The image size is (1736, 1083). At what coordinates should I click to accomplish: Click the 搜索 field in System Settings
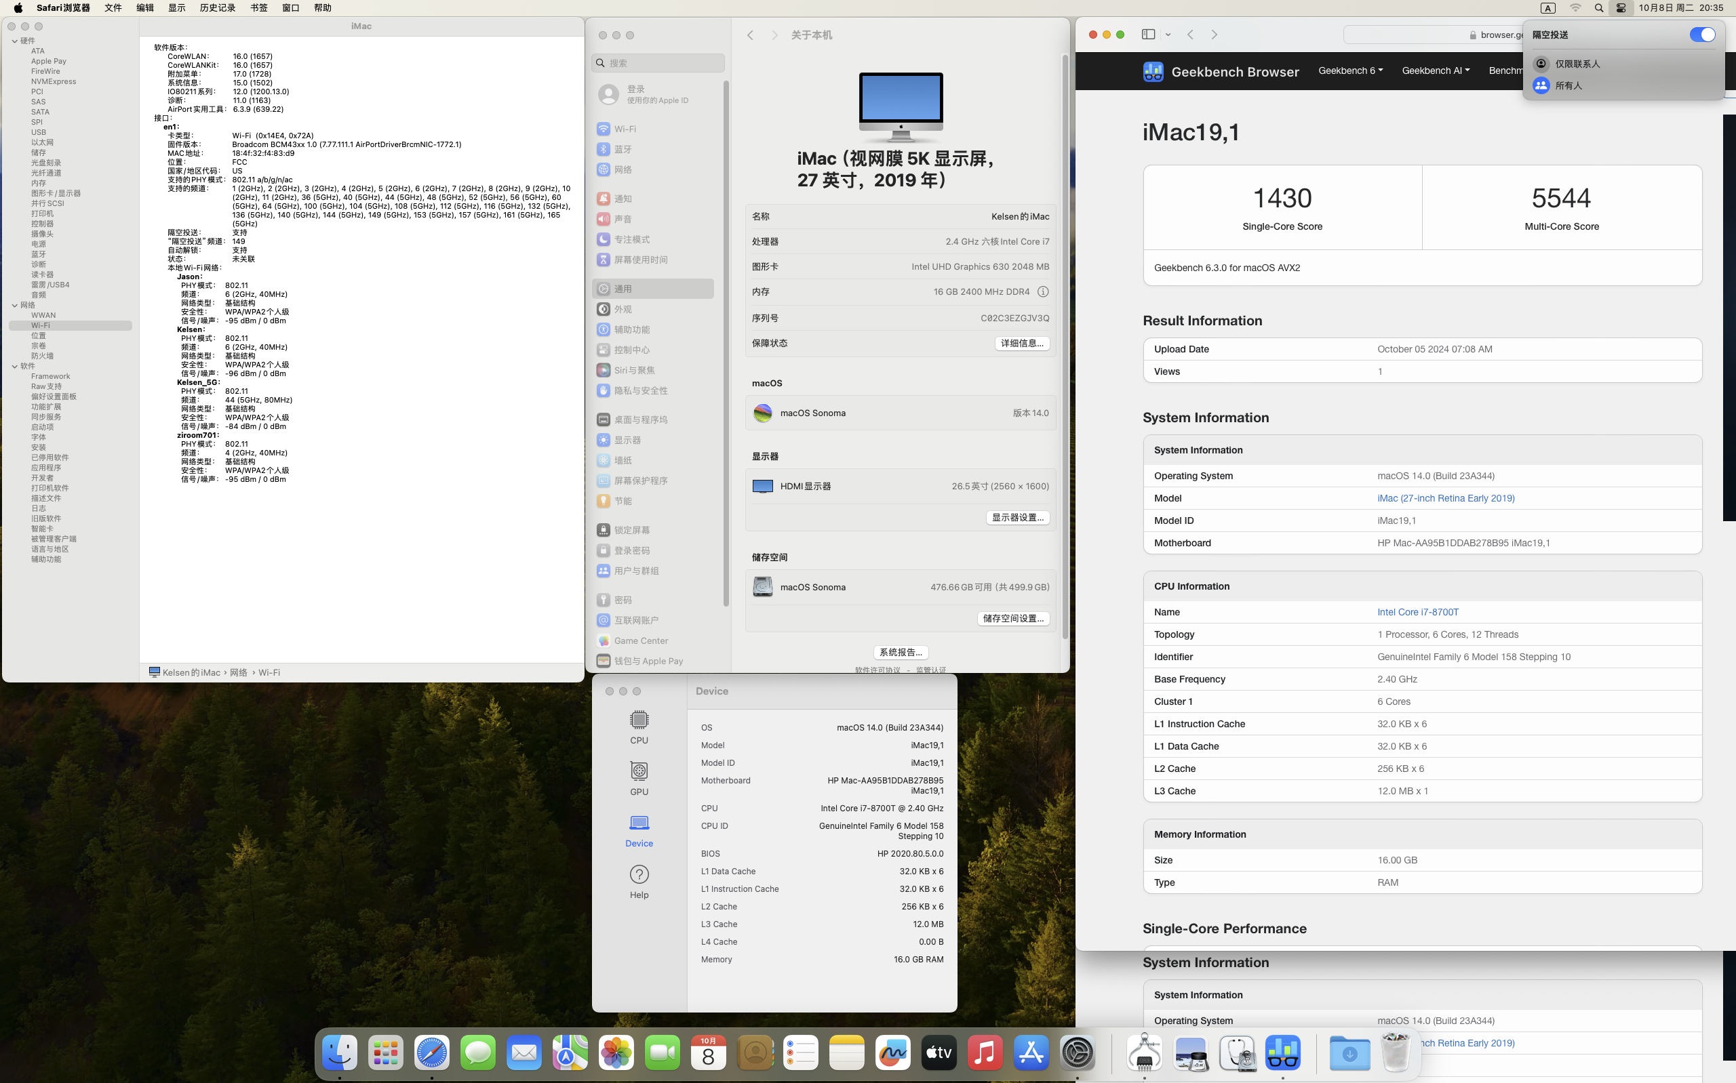(658, 63)
